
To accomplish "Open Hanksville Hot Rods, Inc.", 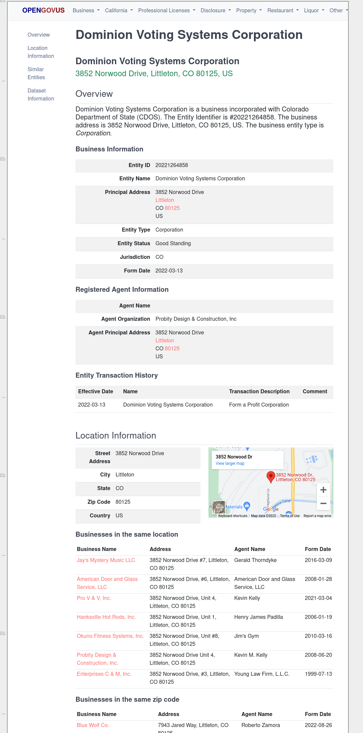I will coord(106,617).
